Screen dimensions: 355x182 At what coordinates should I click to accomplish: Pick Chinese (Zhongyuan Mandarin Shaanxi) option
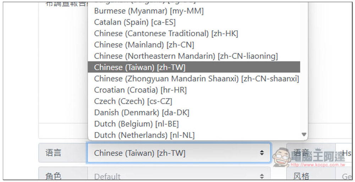click(x=194, y=78)
